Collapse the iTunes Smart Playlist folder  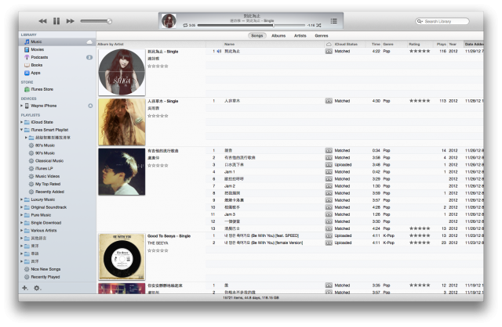click(22, 130)
